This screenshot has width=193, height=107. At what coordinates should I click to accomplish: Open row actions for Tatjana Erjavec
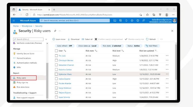tap(167, 93)
